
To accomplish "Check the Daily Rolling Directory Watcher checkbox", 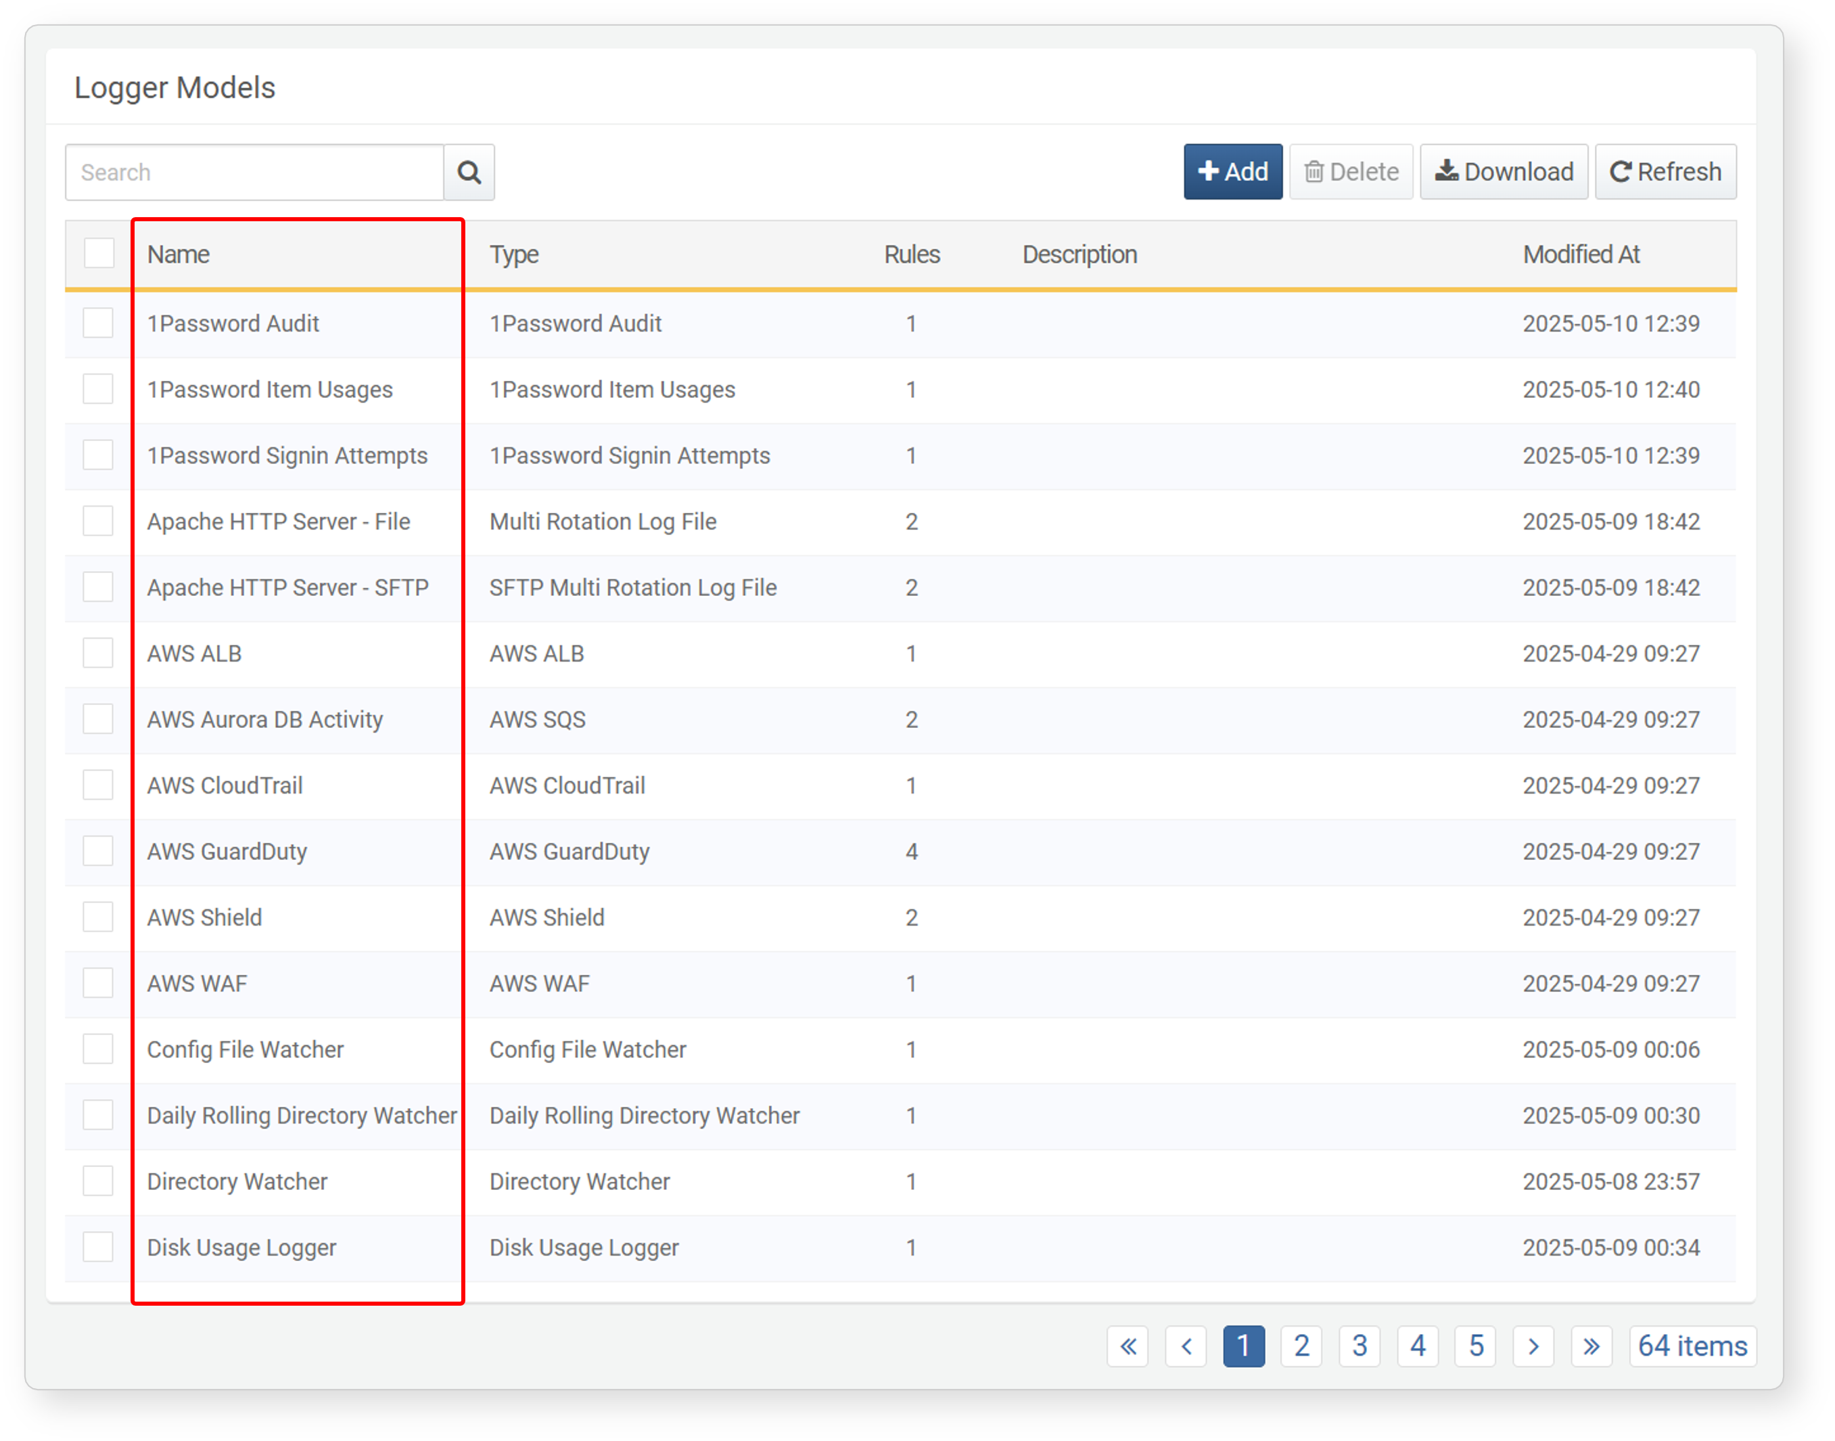I will coord(99,1114).
